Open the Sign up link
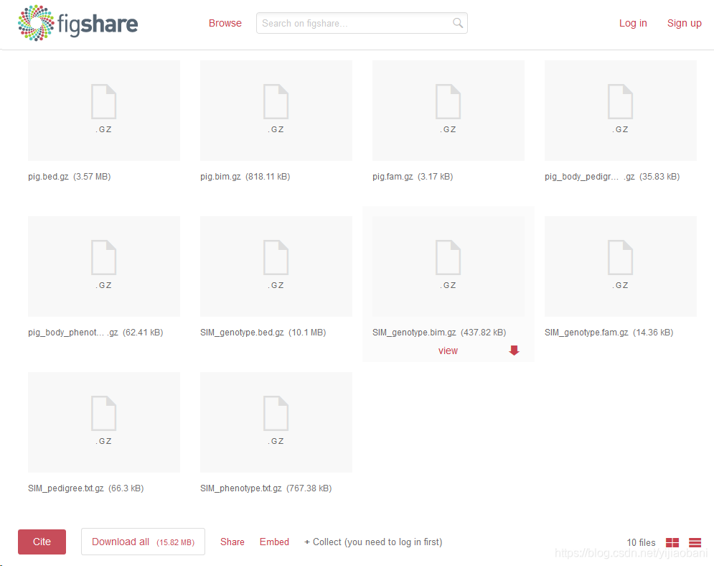Image resolution: width=714 pixels, height=566 pixels. click(684, 23)
